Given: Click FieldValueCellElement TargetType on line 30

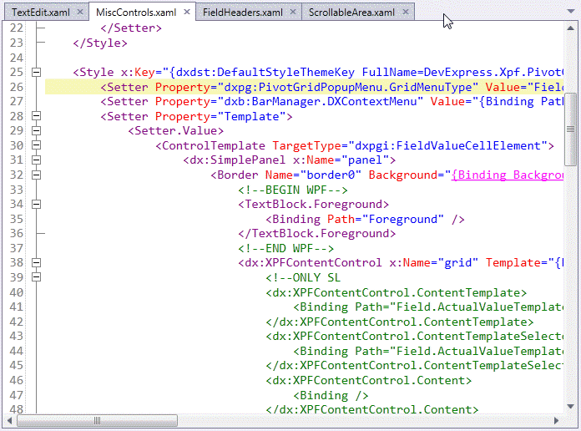Looking at the screenshot, I should point(409,146).
